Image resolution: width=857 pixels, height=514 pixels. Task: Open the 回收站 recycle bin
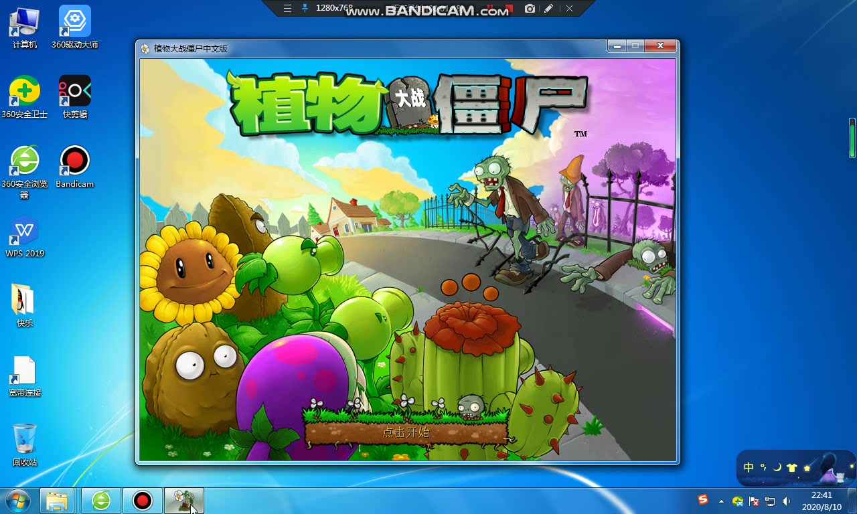(x=25, y=445)
